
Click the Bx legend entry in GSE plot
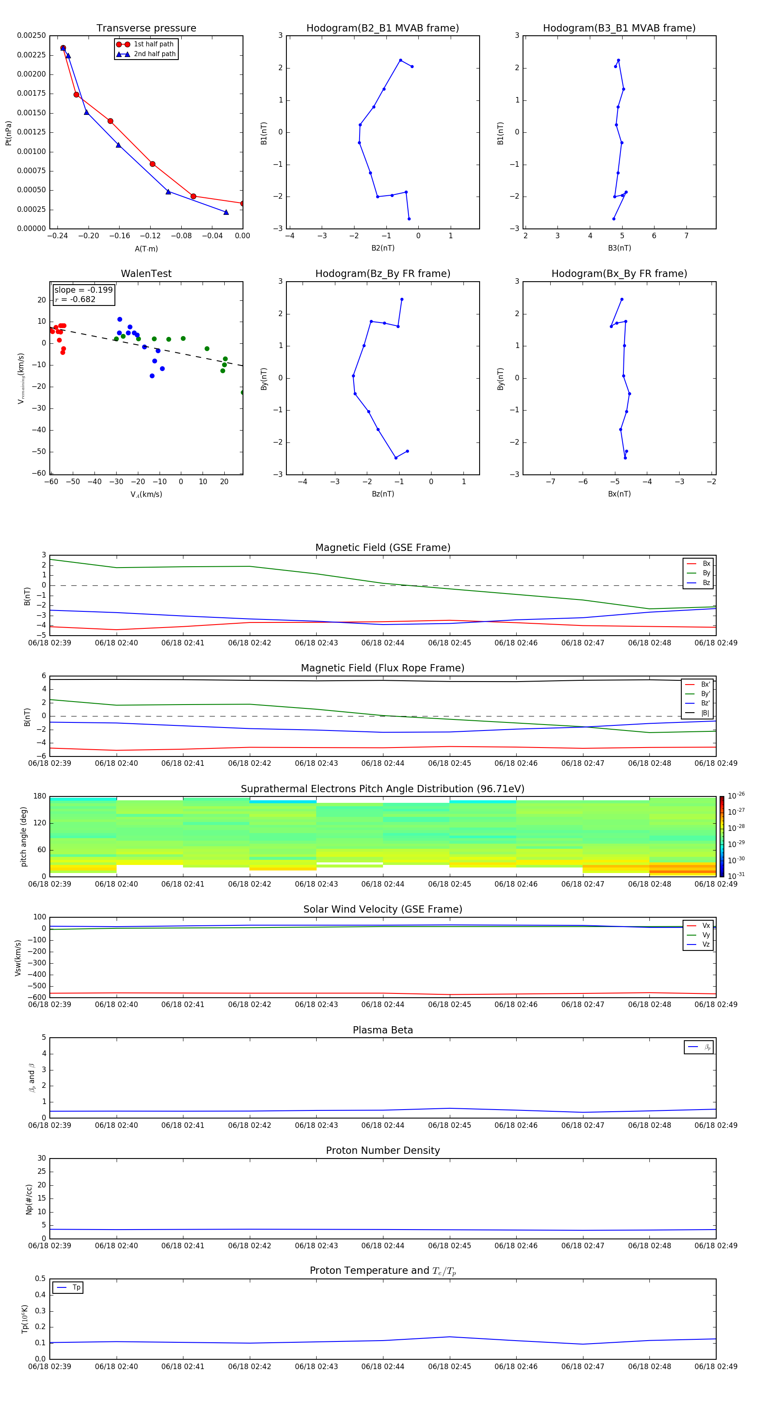pos(698,564)
